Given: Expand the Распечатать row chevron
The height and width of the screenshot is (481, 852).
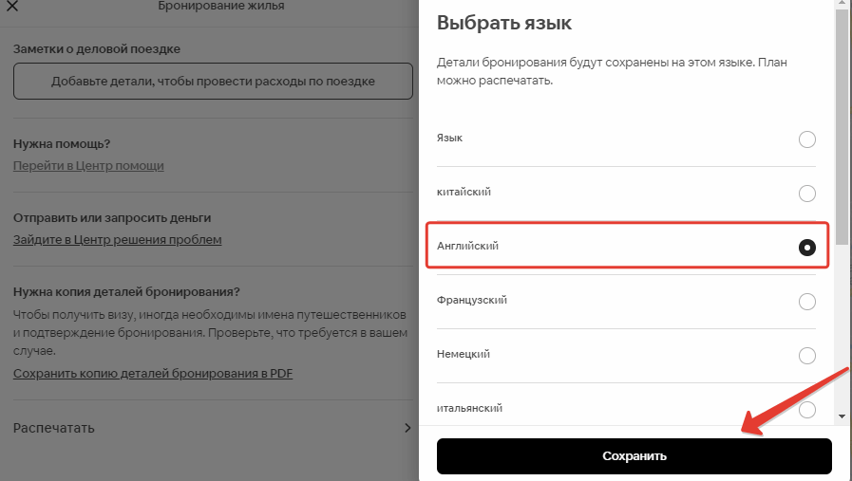Looking at the screenshot, I should tap(407, 428).
